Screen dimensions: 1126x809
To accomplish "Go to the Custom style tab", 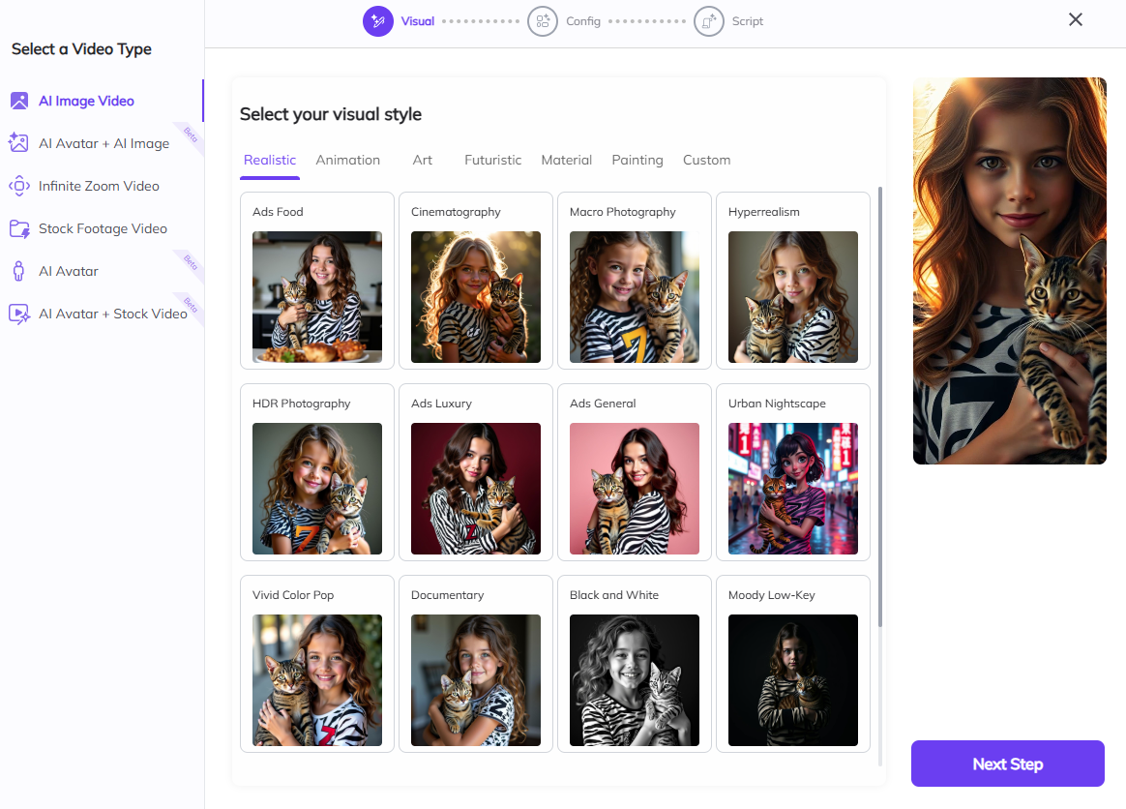I will coord(706,161).
